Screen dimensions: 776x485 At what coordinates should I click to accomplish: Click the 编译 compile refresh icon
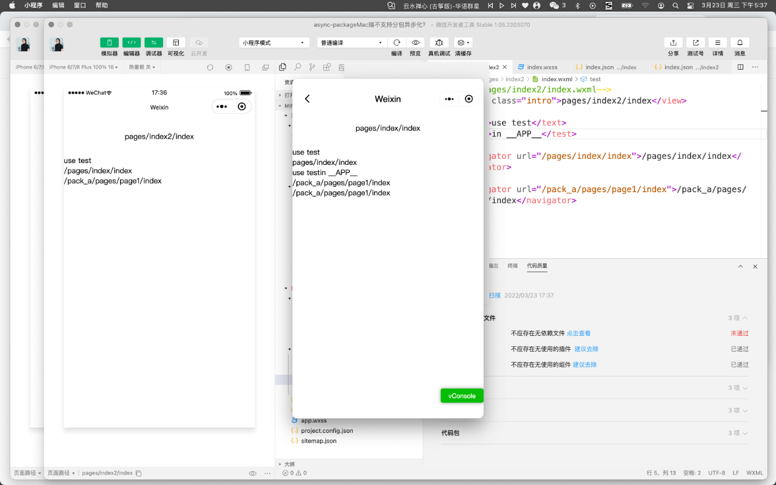(x=396, y=42)
